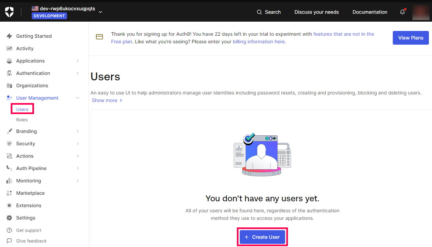The image size is (432, 247).
Task: Open Marketplace from the sidebar
Action: pos(30,193)
